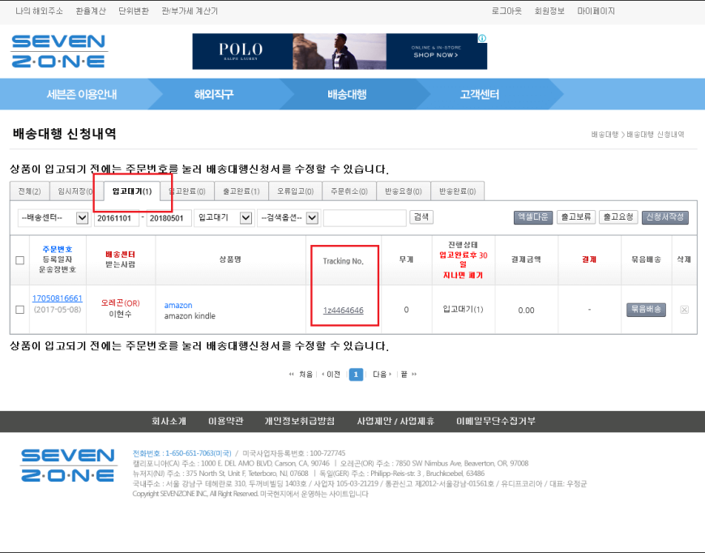Click the 검색 search button
Image resolution: width=705 pixels, height=553 pixels.
click(421, 216)
